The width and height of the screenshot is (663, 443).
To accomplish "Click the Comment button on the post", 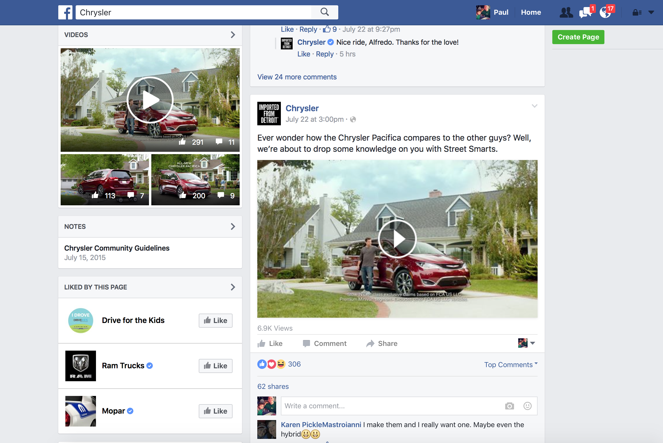I will 325,344.
